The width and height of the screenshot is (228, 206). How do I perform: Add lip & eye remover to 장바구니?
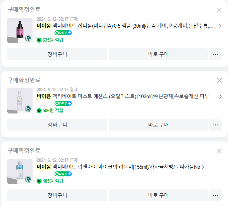57,195
